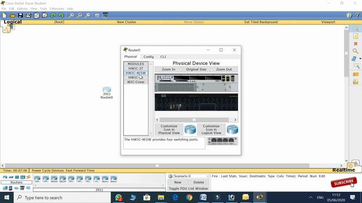
Task: Click the Zoom In button
Action: coord(169,69)
